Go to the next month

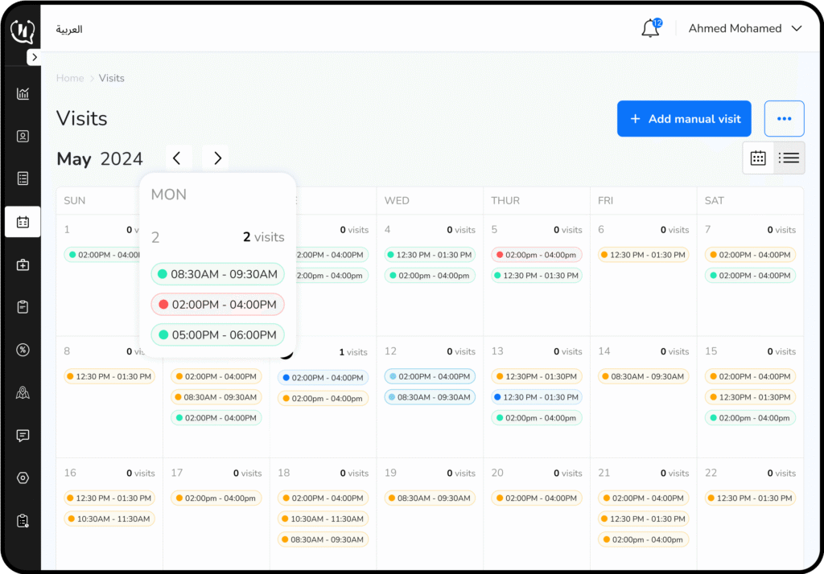click(x=217, y=158)
